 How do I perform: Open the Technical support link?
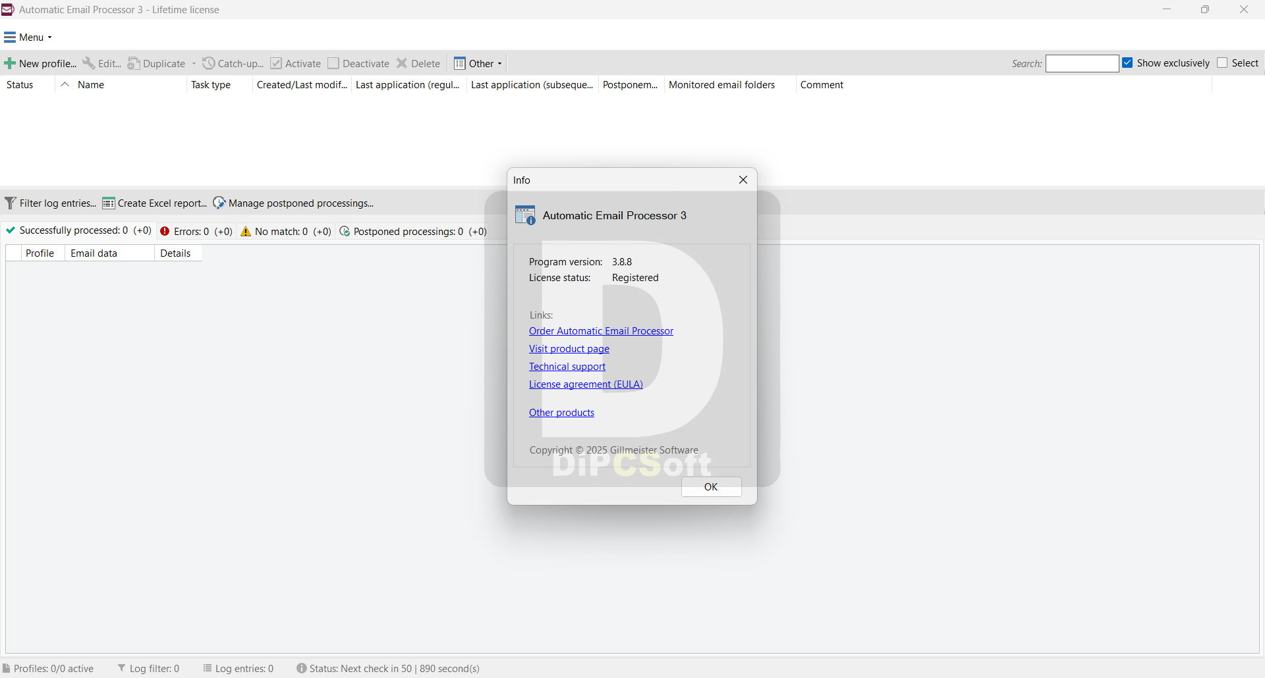tap(567, 367)
